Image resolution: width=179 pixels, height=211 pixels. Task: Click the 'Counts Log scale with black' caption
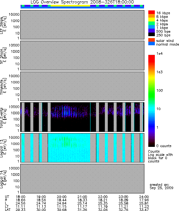pos(160,156)
